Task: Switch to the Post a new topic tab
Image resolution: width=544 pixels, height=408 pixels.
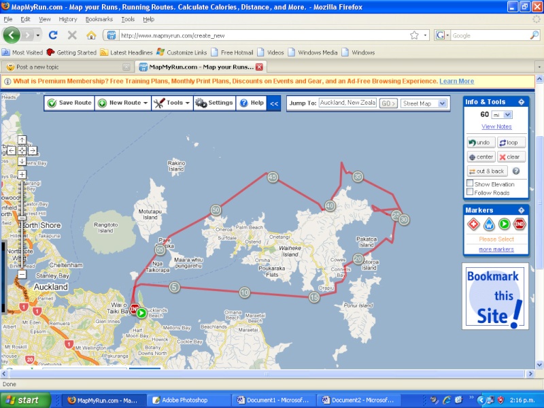Action: pyautogui.click(x=67, y=67)
